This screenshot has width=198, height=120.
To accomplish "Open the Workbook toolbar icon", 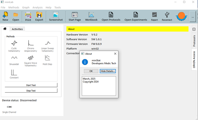I will pyautogui.click(x=91, y=16).
